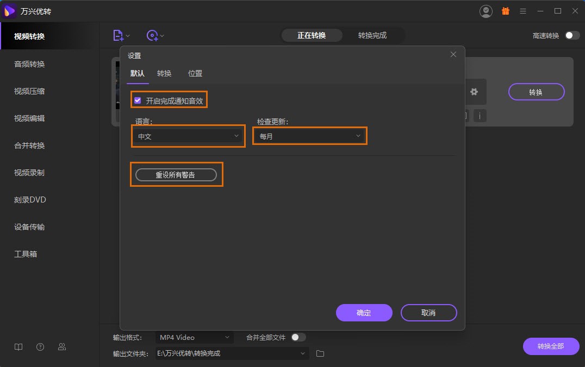
Task: Switch to the 转换完成 tab
Action: pos(373,35)
